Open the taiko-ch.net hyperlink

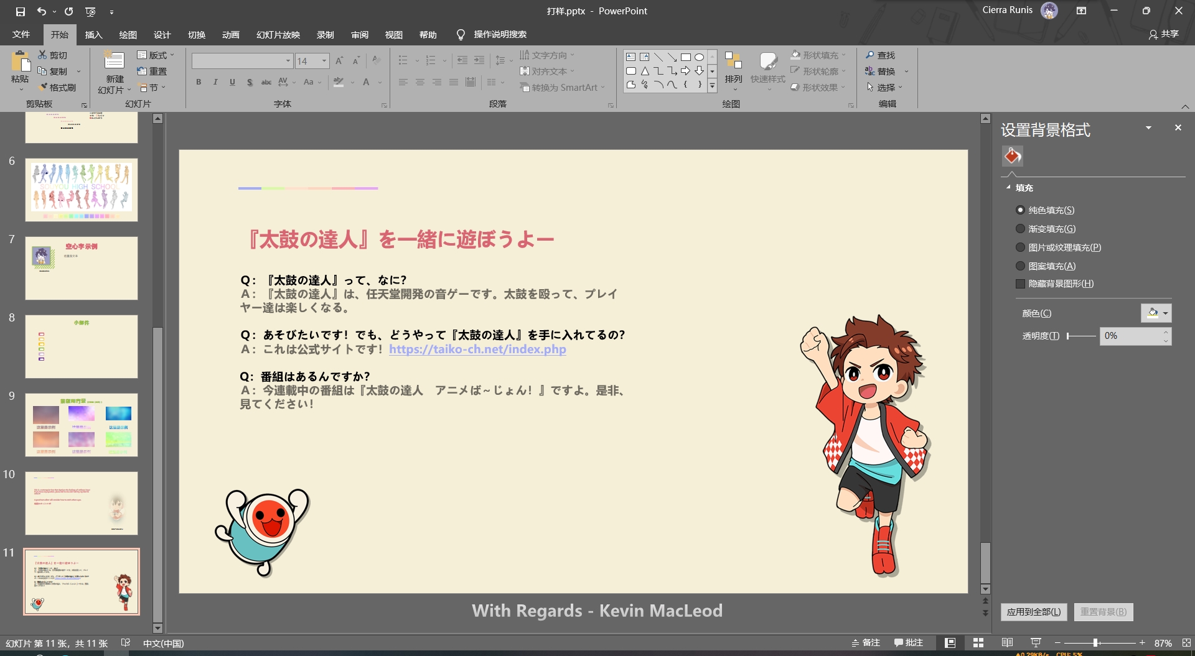[x=476, y=349]
